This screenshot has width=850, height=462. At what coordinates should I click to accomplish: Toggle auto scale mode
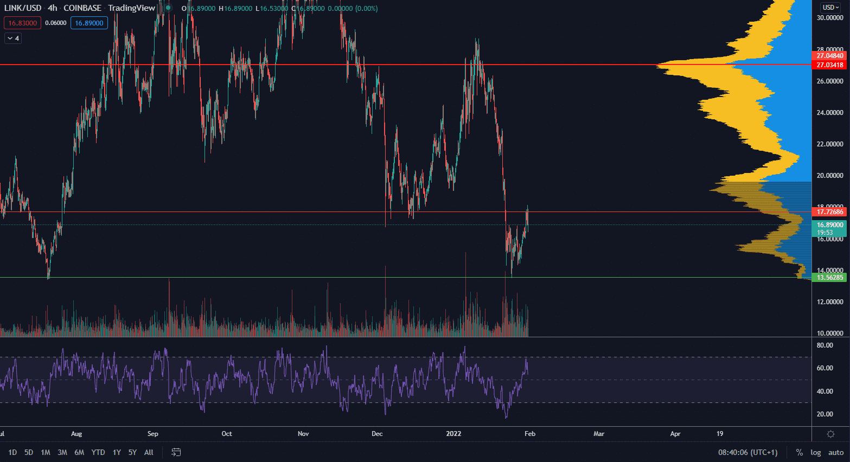(836, 452)
